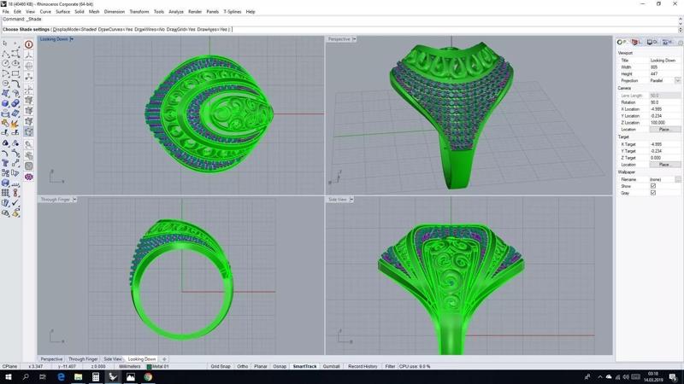Click the Group objects tool
This screenshot has width=684, height=384.
[5, 143]
